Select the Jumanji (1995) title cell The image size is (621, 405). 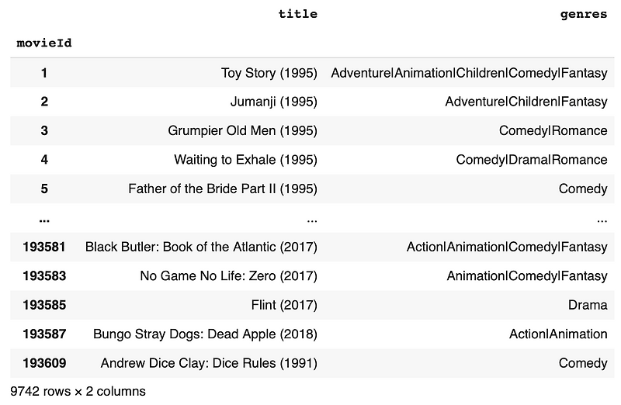[x=274, y=102]
